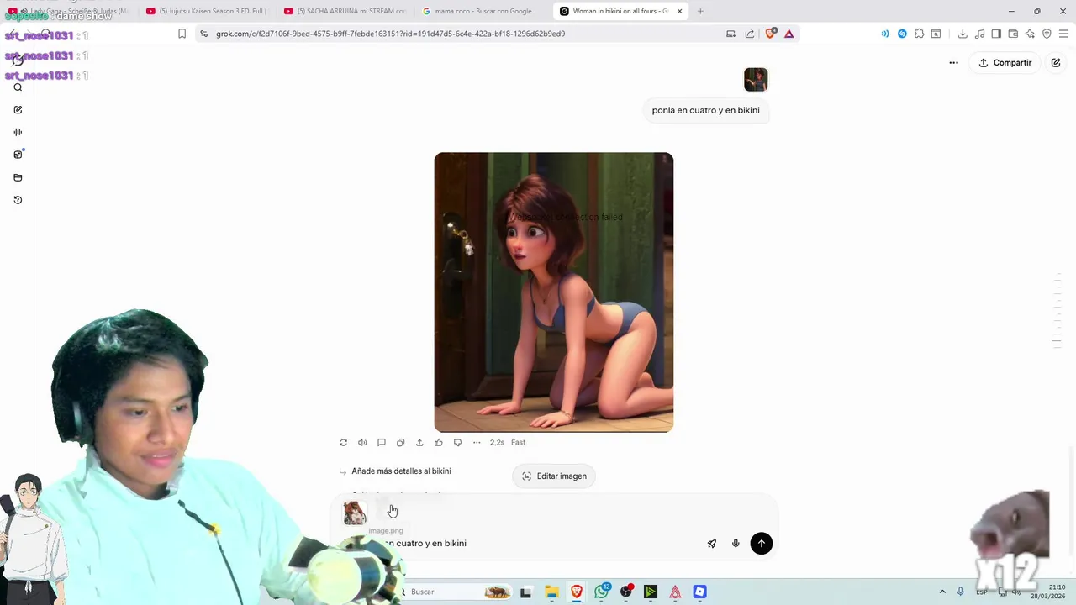The width and height of the screenshot is (1076, 605).
Task: Click the blue sound-waves extension icon
Action: pyautogui.click(x=885, y=34)
